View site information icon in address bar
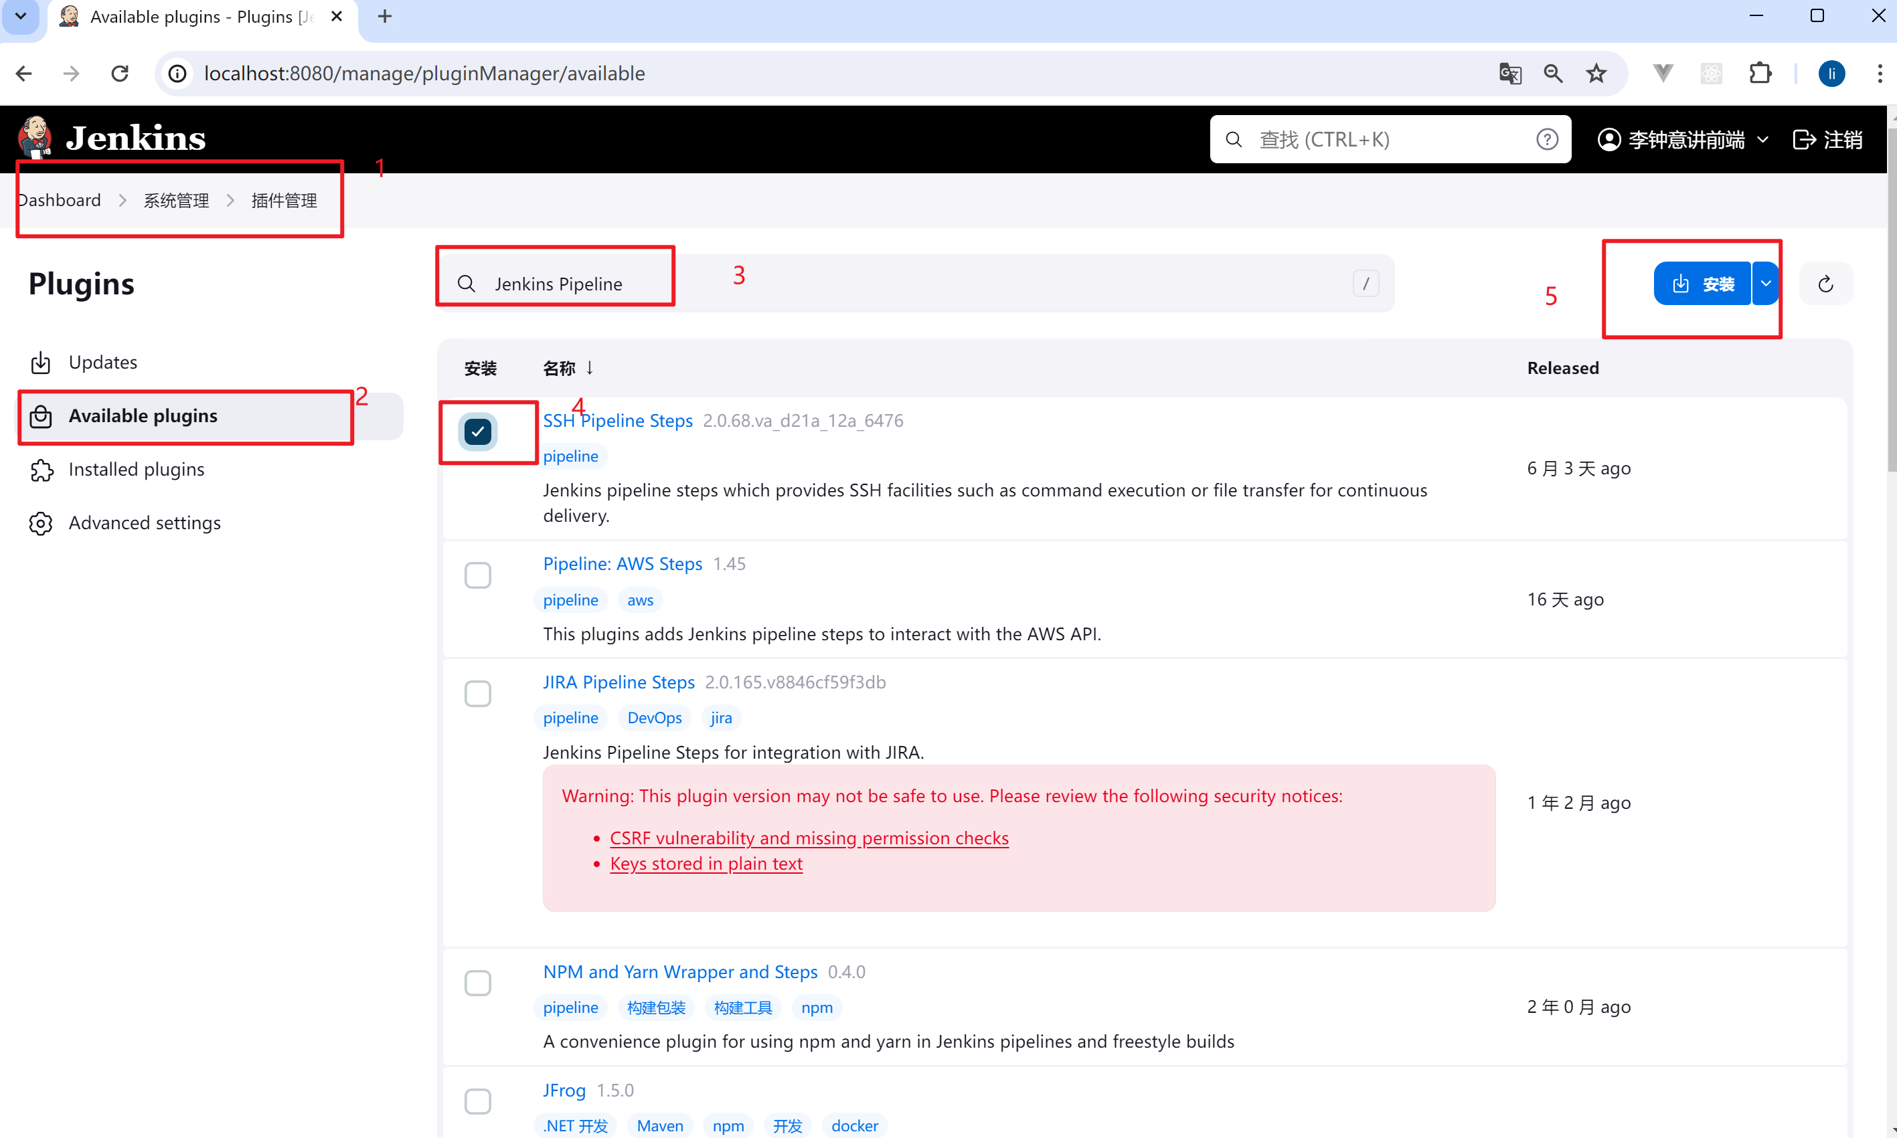The image size is (1897, 1138). [177, 74]
